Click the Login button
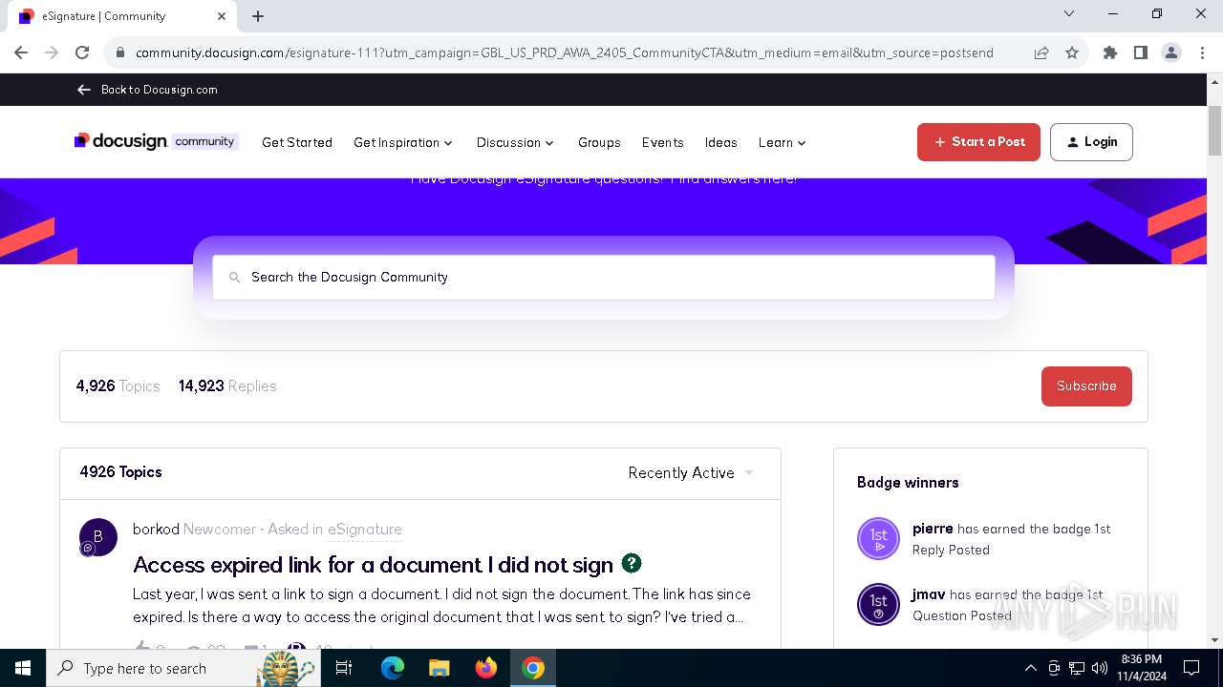 [x=1091, y=142]
